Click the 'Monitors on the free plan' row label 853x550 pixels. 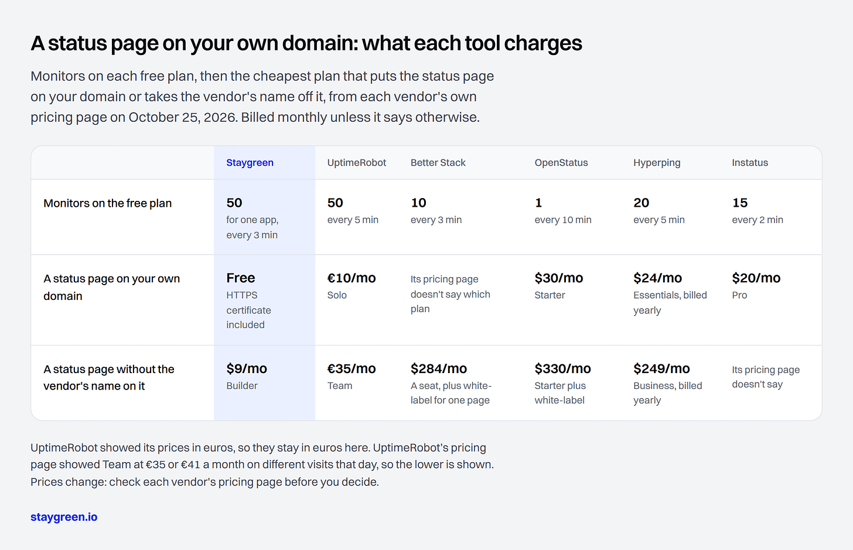[107, 203]
